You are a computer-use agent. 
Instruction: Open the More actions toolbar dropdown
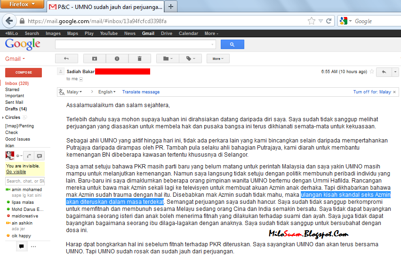(x=218, y=58)
